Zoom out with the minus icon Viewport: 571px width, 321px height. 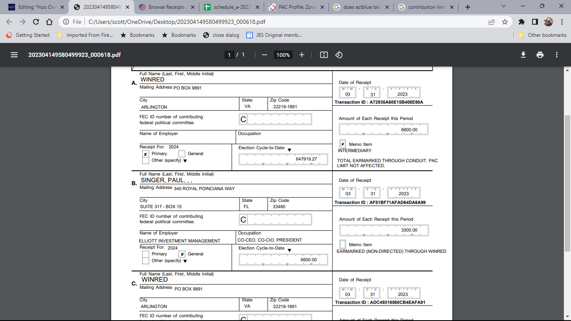(x=264, y=55)
